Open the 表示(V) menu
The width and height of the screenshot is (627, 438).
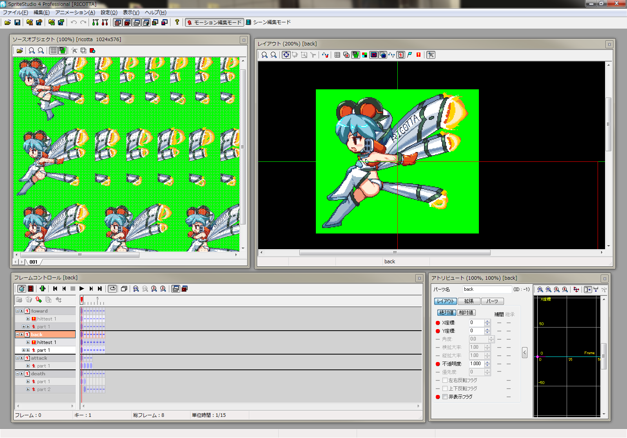131,13
